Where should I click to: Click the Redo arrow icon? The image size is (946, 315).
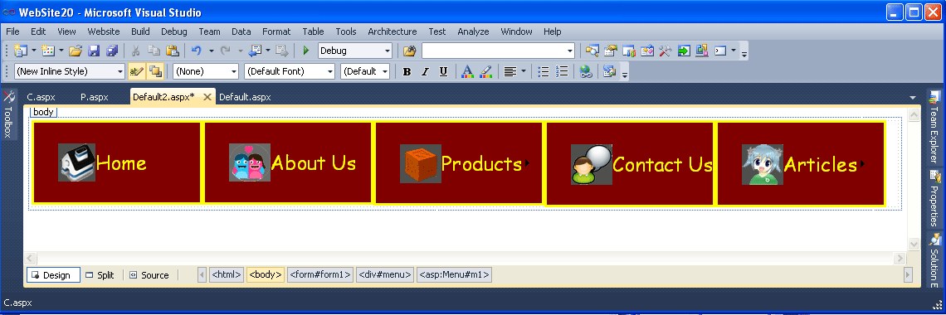click(x=226, y=51)
